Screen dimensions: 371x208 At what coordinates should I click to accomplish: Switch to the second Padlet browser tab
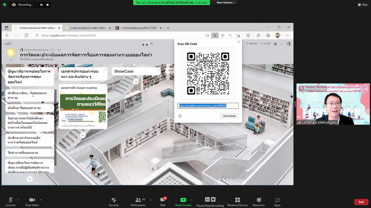coord(88,28)
